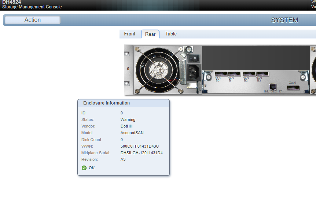Switch to the Front tab

click(130, 34)
